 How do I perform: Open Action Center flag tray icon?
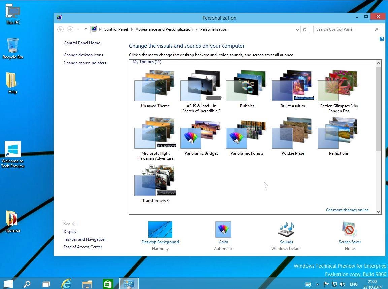[326, 284]
